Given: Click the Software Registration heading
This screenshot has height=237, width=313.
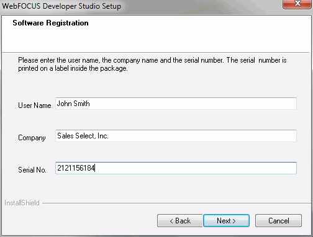Looking at the screenshot, I should pos(50,23).
